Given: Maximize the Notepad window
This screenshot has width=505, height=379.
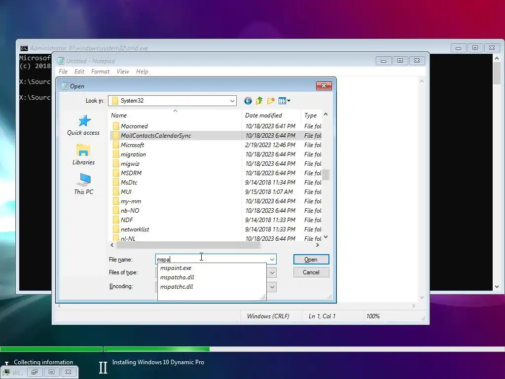Looking at the screenshot, I should pos(400,61).
